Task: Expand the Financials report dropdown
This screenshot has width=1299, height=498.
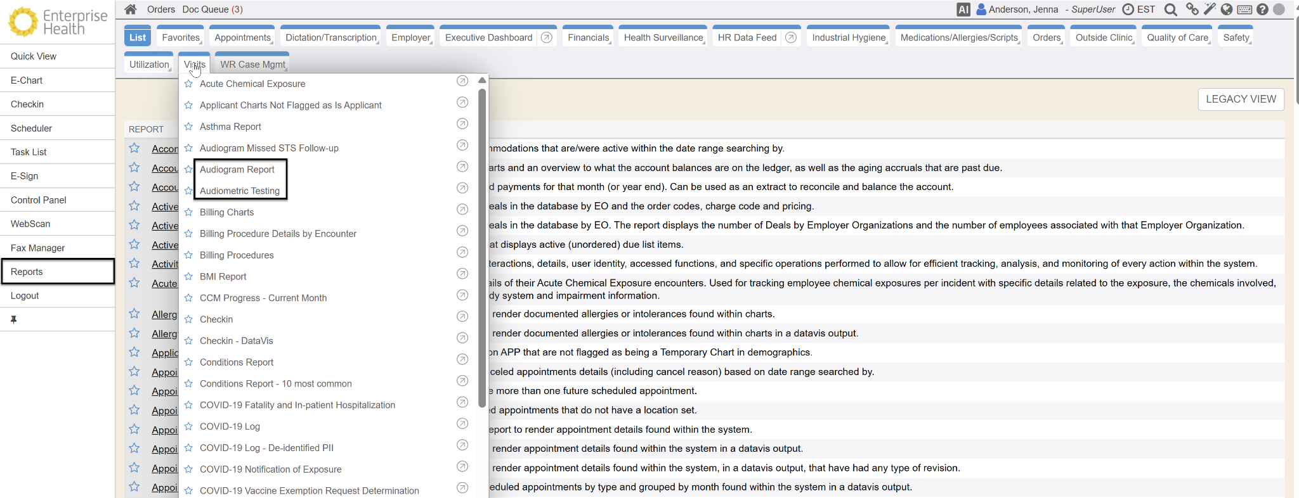Action: pos(588,37)
